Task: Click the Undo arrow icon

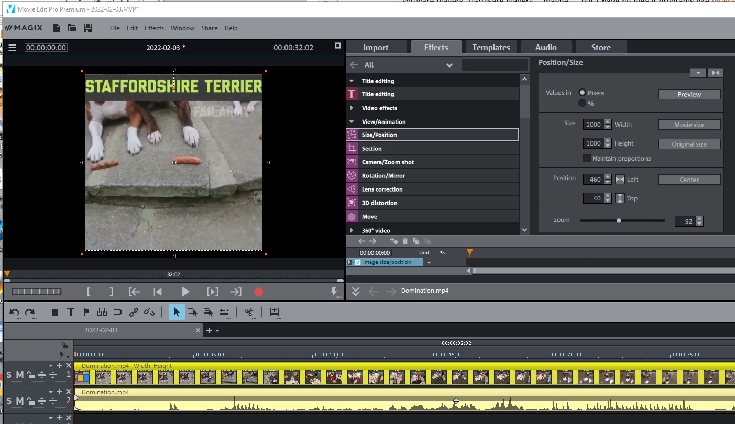Action: click(14, 313)
